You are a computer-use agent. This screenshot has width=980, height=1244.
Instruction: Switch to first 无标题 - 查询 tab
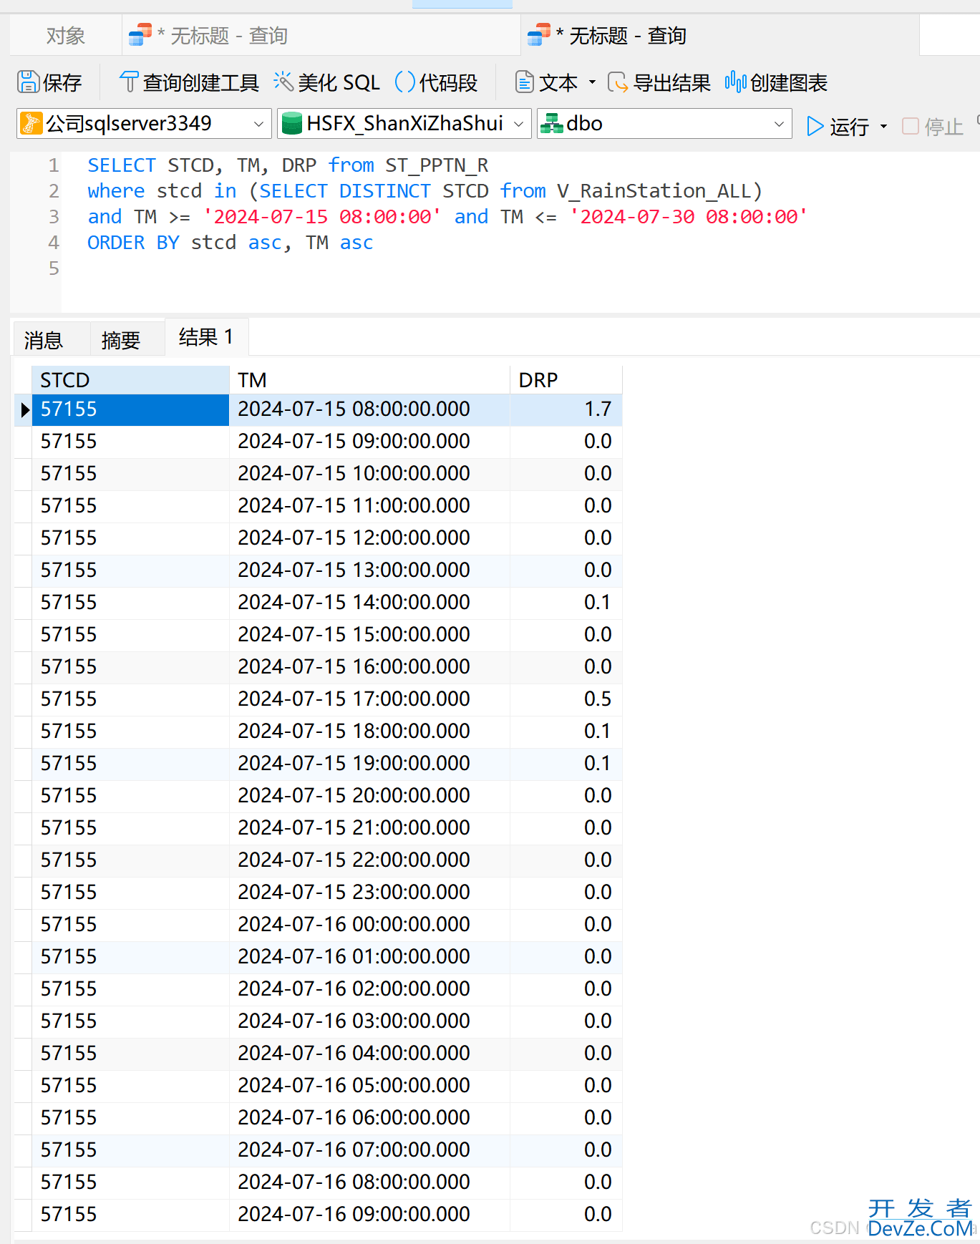(x=321, y=35)
